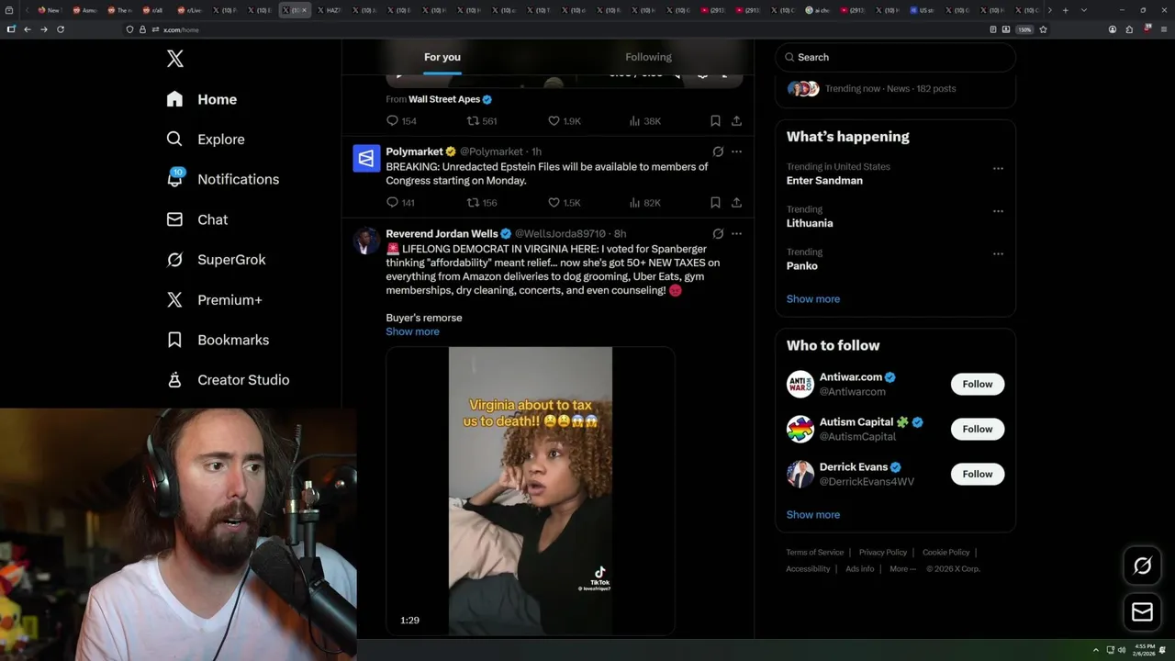Click the x.com/home address bar
Image resolution: width=1175 pixels, height=661 pixels.
pos(551,29)
